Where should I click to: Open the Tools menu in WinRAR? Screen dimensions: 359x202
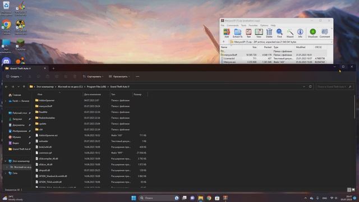click(x=243, y=25)
